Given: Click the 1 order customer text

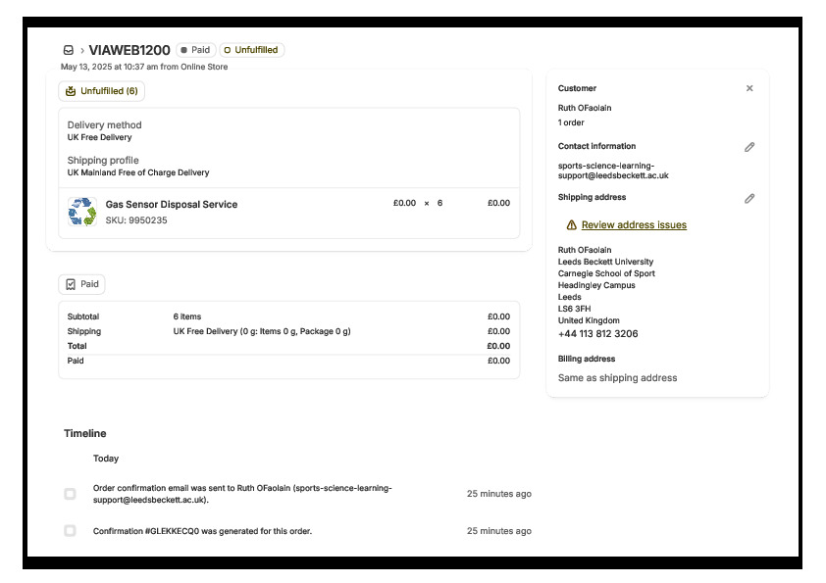Looking at the screenshot, I should [x=573, y=122].
